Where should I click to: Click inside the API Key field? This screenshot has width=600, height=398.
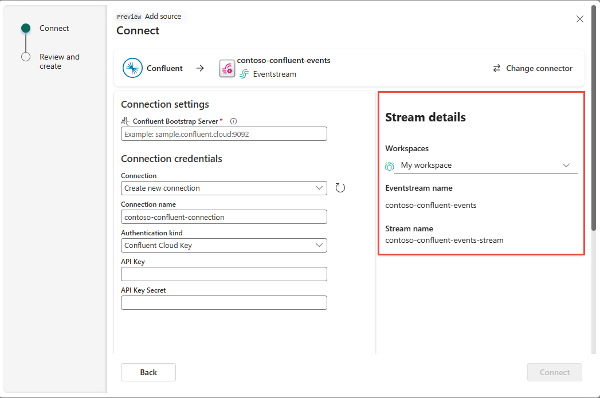[223, 274]
